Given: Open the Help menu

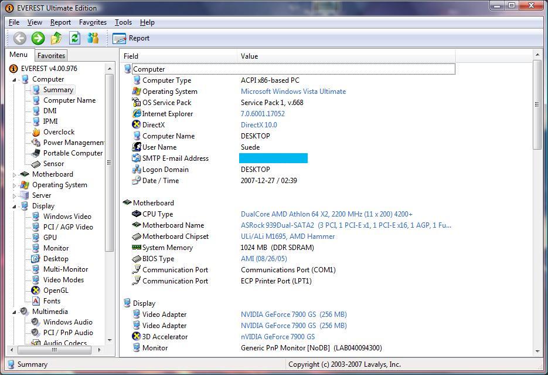Looking at the screenshot, I should pyautogui.click(x=147, y=22).
